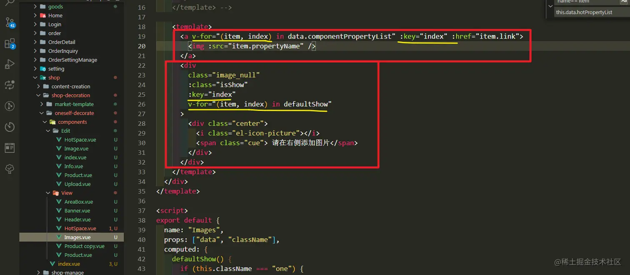The image size is (630, 275).
Task: Expand the goods folder chevron
Action: click(x=35, y=7)
